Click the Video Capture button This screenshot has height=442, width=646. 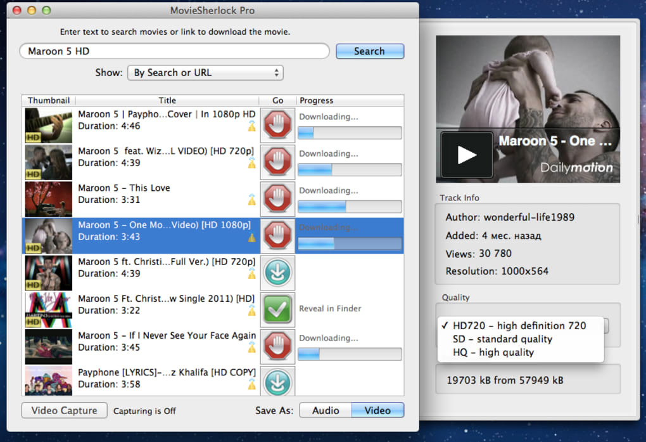click(64, 410)
